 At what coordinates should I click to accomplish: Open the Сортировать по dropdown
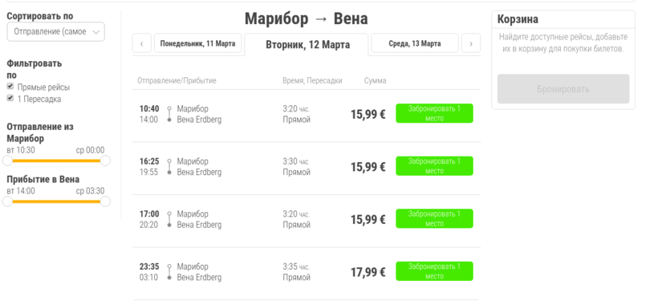point(56,32)
